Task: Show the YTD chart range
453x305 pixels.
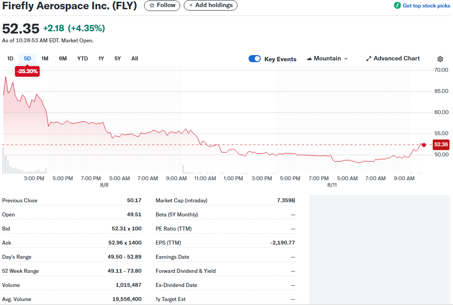Action: coord(82,59)
